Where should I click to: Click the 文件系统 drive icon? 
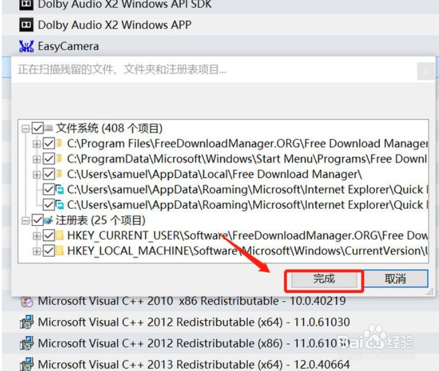click(x=48, y=128)
